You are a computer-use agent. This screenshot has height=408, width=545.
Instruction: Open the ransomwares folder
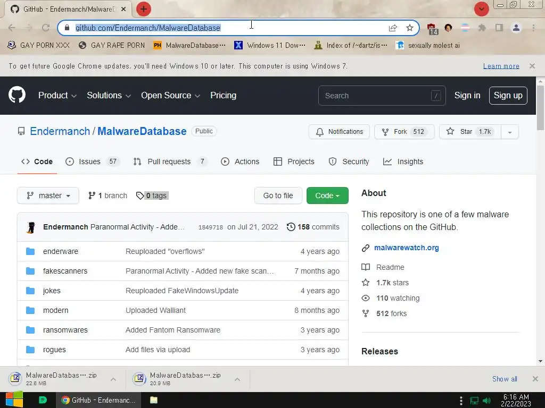pos(65,330)
